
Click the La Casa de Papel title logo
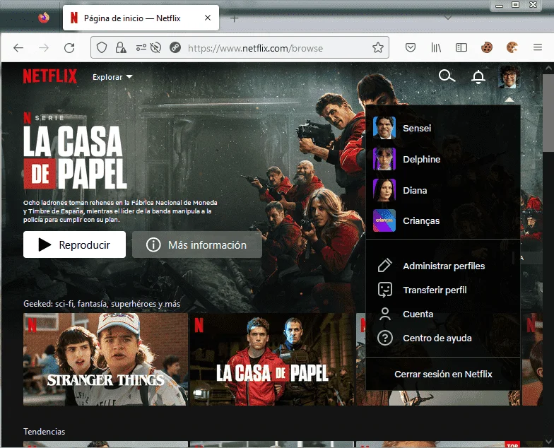[x=75, y=157]
